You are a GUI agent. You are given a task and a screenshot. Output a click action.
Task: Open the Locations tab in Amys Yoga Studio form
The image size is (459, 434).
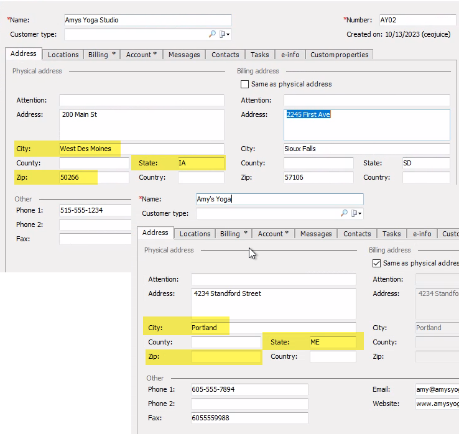[x=63, y=55]
